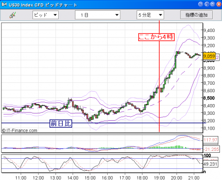Click the 49.231 stochastic value label
Screen dimensions: 222x180
point(210,164)
